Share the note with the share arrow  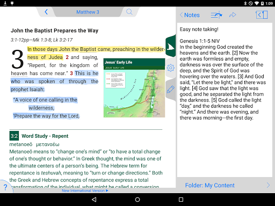(x=233, y=15)
